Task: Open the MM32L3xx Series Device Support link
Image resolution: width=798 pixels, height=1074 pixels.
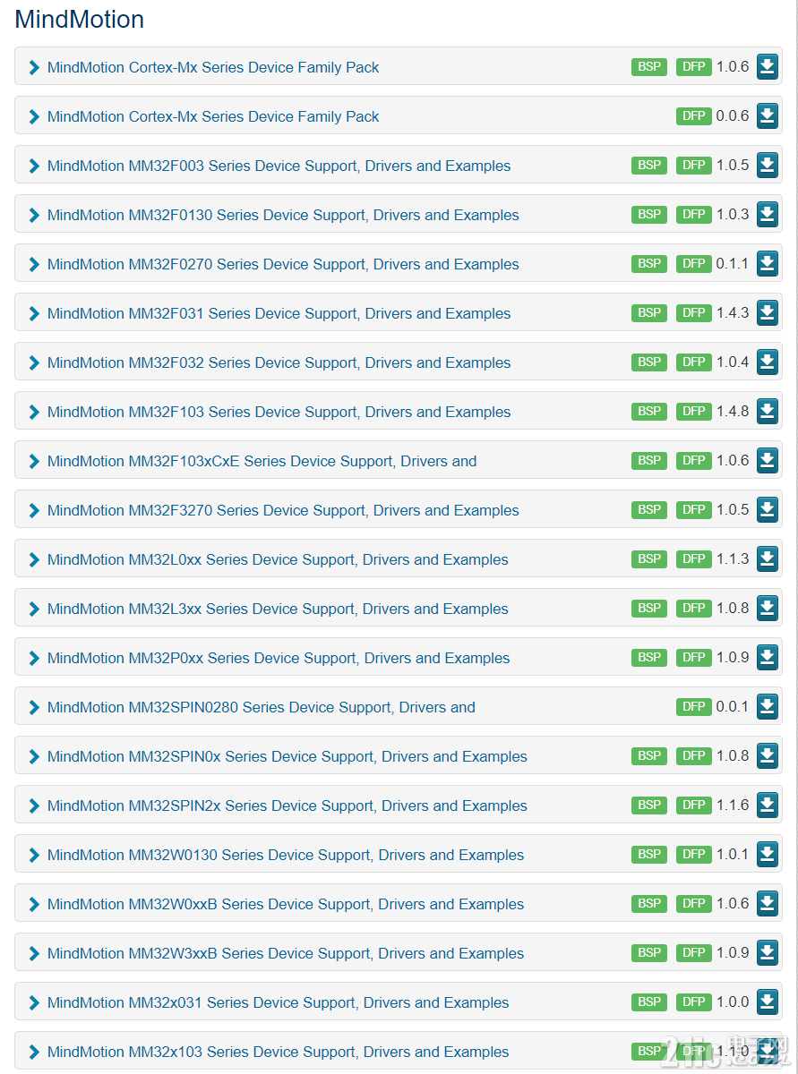Action: click(x=278, y=609)
